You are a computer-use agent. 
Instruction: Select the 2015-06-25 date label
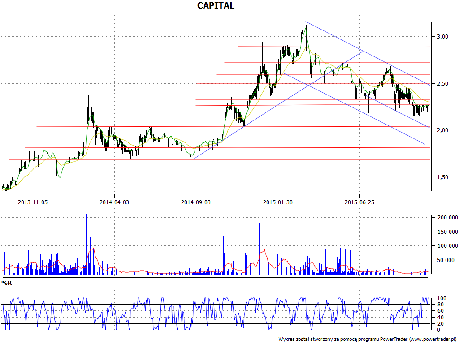coord(359,202)
